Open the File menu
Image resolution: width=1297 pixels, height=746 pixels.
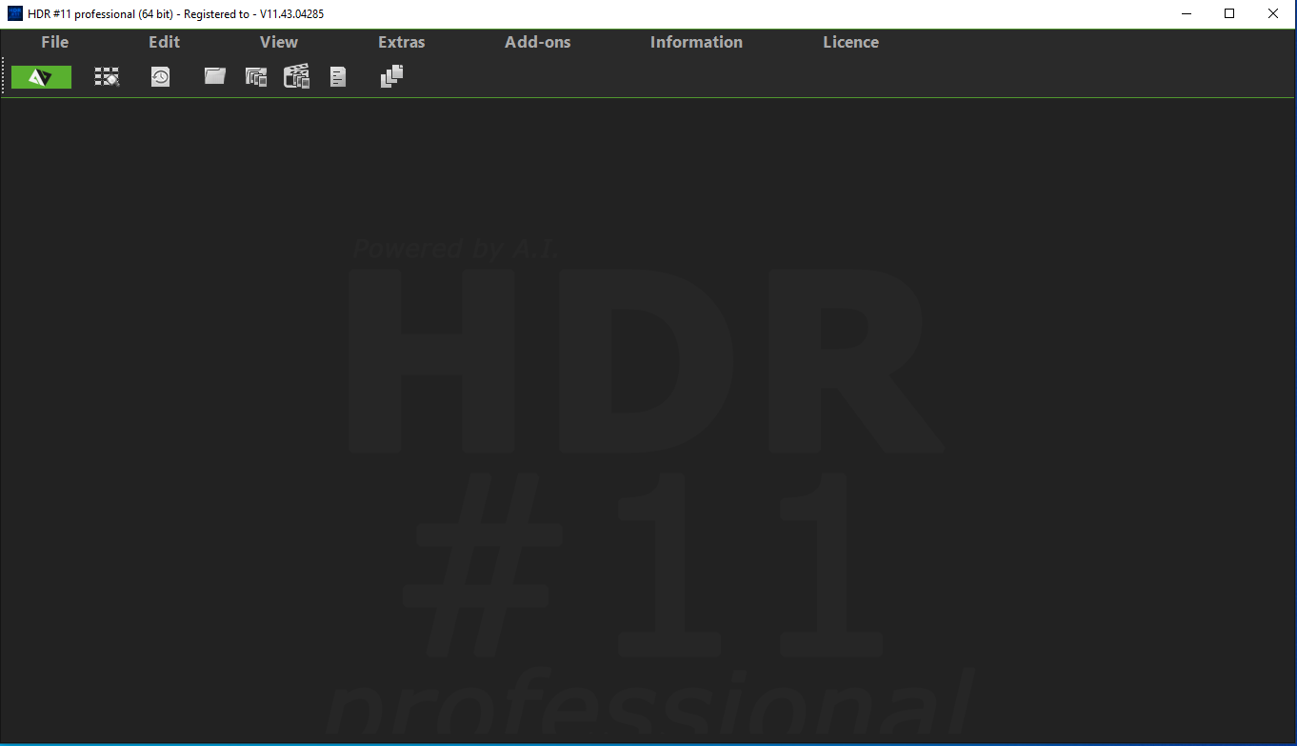pyautogui.click(x=55, y=42)
